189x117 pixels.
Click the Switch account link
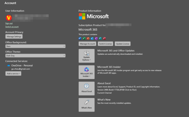[12, 27]
